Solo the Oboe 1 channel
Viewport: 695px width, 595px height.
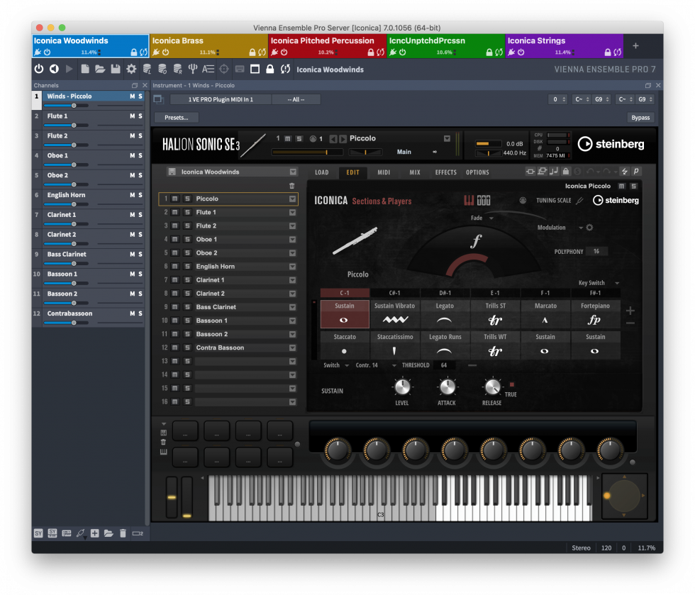coord(140,155)
